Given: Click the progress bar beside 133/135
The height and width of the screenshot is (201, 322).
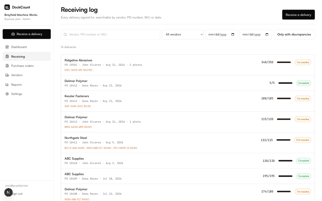Looking at the screenshot, I should point(284,140).
